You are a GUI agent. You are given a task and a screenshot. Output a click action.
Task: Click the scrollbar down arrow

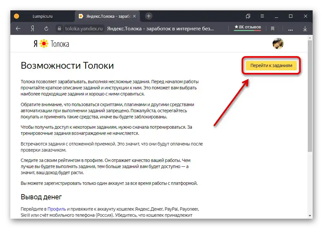point(310,216)
